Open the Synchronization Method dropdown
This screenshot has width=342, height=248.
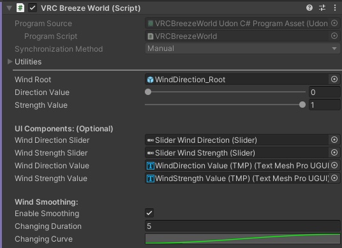coord(242,48)
